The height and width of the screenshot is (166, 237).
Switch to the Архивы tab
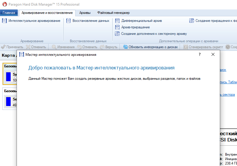85,13
